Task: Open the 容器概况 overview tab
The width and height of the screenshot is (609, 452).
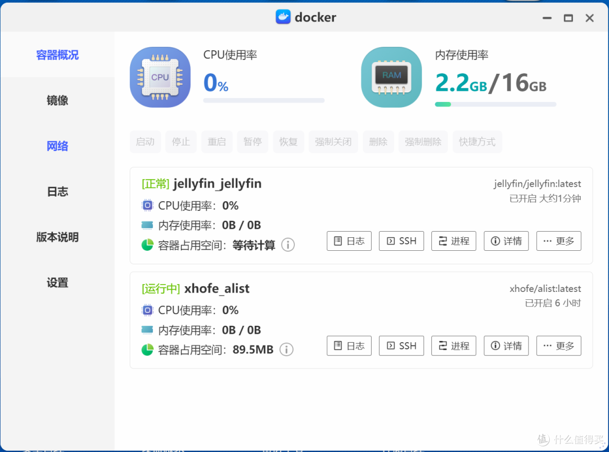Action: pos(58,55)
